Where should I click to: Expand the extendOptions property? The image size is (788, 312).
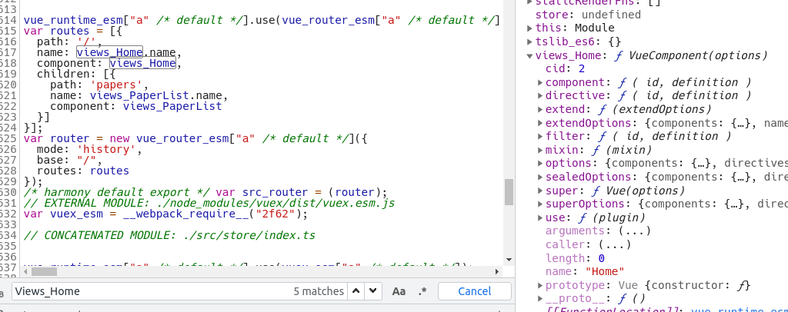[x=540, y=123]
